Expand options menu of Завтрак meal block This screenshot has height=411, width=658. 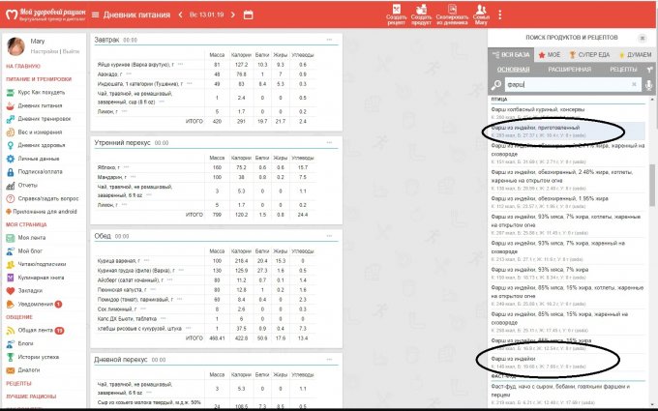coord(323,40)
